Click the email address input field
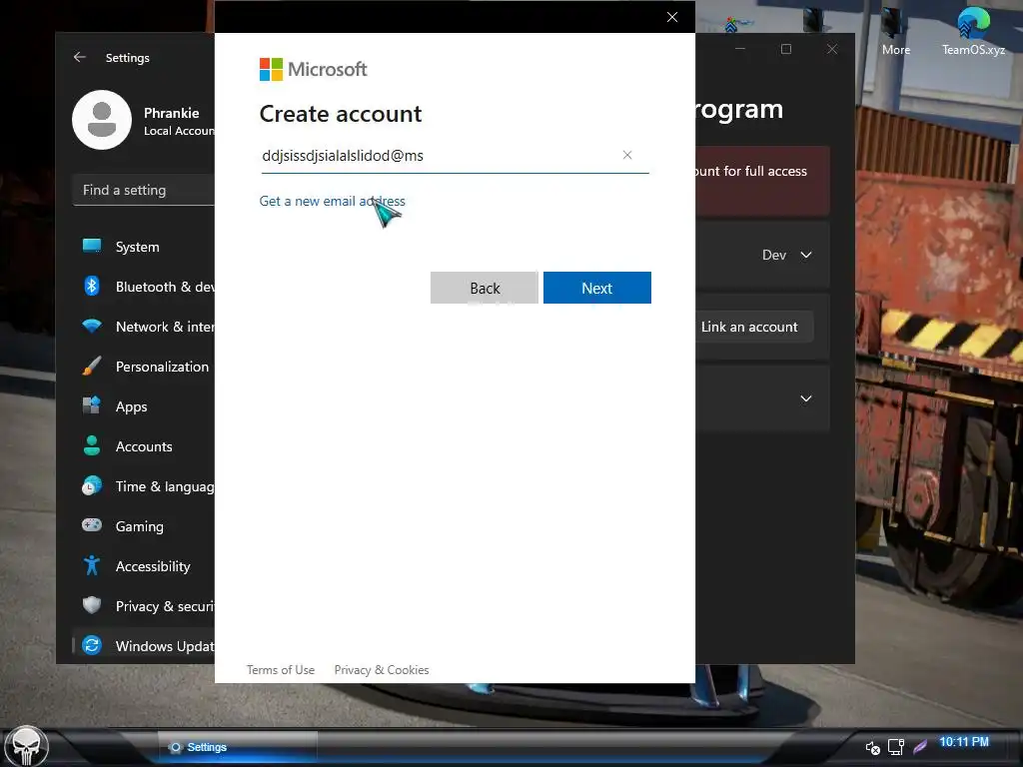 coord(455,156)
